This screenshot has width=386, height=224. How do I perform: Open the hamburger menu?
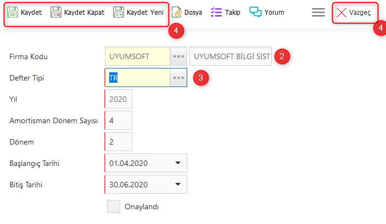(x=318, y=12)
